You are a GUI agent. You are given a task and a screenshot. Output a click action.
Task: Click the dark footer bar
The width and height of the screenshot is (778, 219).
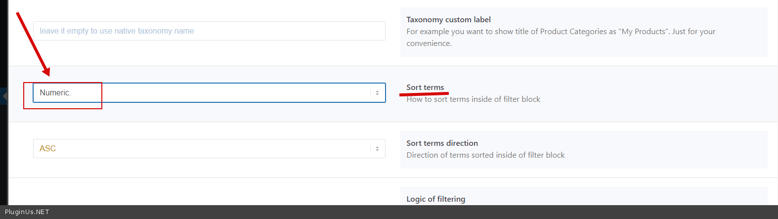click(x=395, y=212)
